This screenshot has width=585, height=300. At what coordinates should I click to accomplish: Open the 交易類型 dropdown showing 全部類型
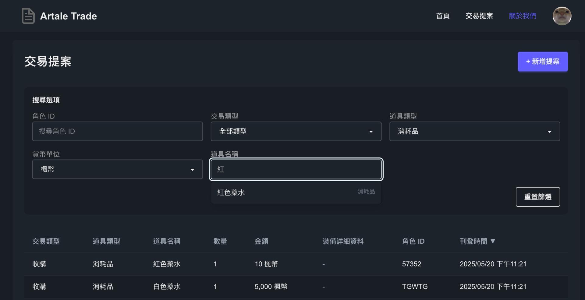click(x=296, y=132)
